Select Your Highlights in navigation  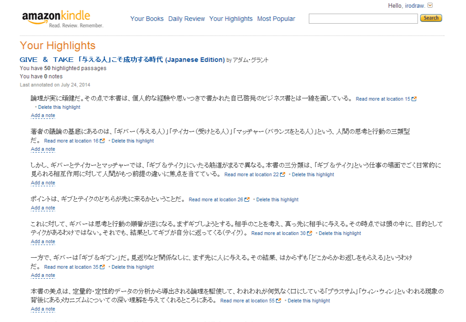(x=230, y=19)
